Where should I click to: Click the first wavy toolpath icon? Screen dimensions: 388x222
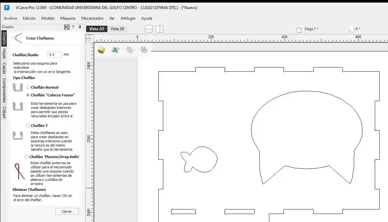[x=130, y=50]
